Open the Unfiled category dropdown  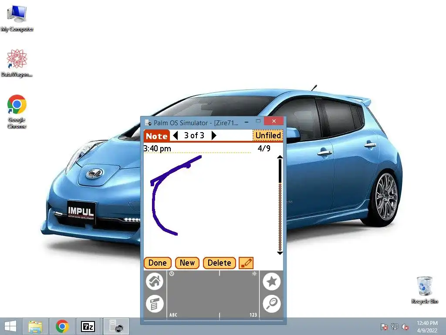click(x=268, y=136)
